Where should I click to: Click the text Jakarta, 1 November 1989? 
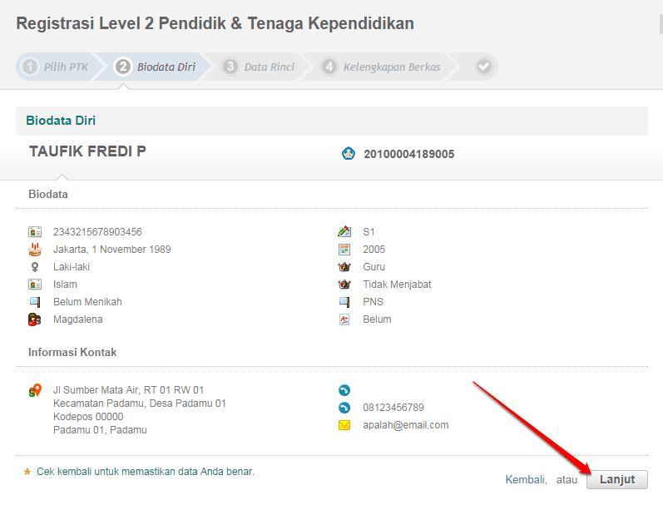[112, 250]
